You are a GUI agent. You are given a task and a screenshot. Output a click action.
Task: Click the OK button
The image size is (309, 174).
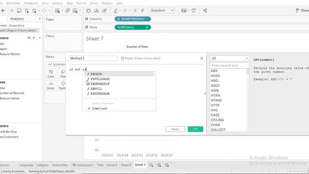(196, 129)
